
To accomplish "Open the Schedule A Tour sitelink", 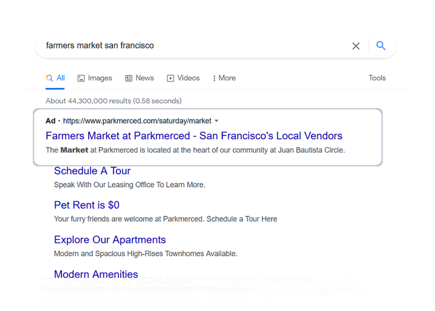I will 92,171.
